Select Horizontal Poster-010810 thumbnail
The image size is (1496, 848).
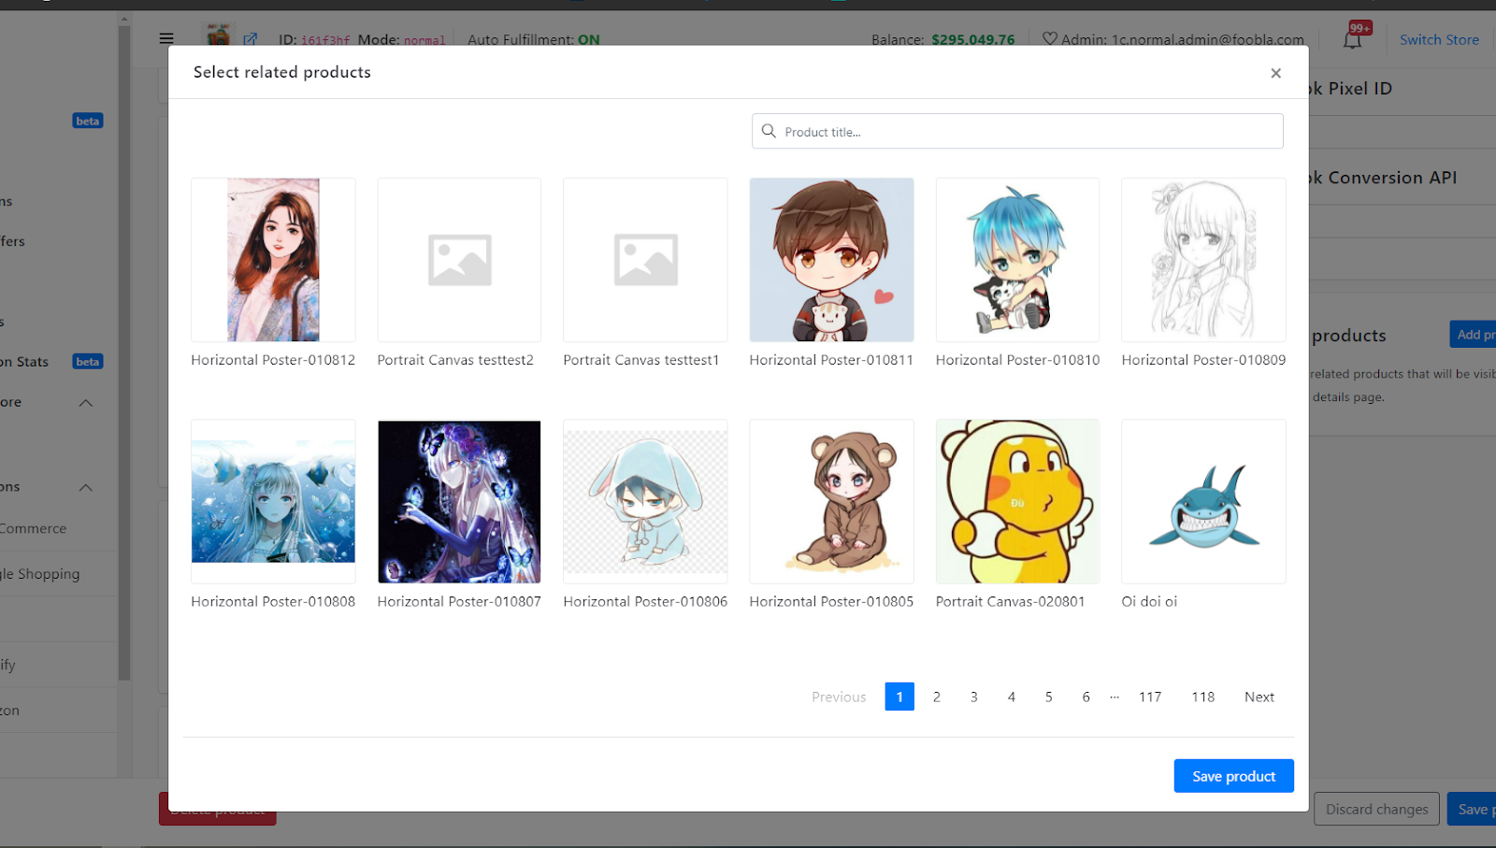(x=1017, y=260)
